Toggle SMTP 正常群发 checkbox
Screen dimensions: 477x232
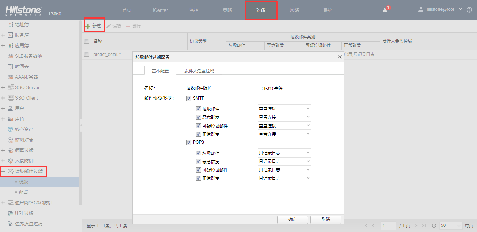click(x=198, y=134)
